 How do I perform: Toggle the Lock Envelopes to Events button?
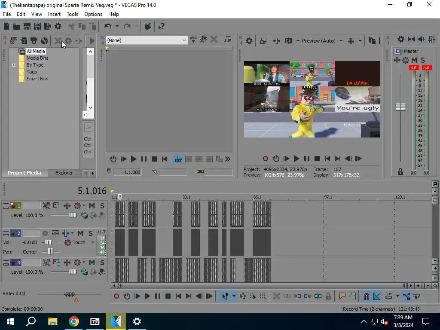[x=406, y=296]
